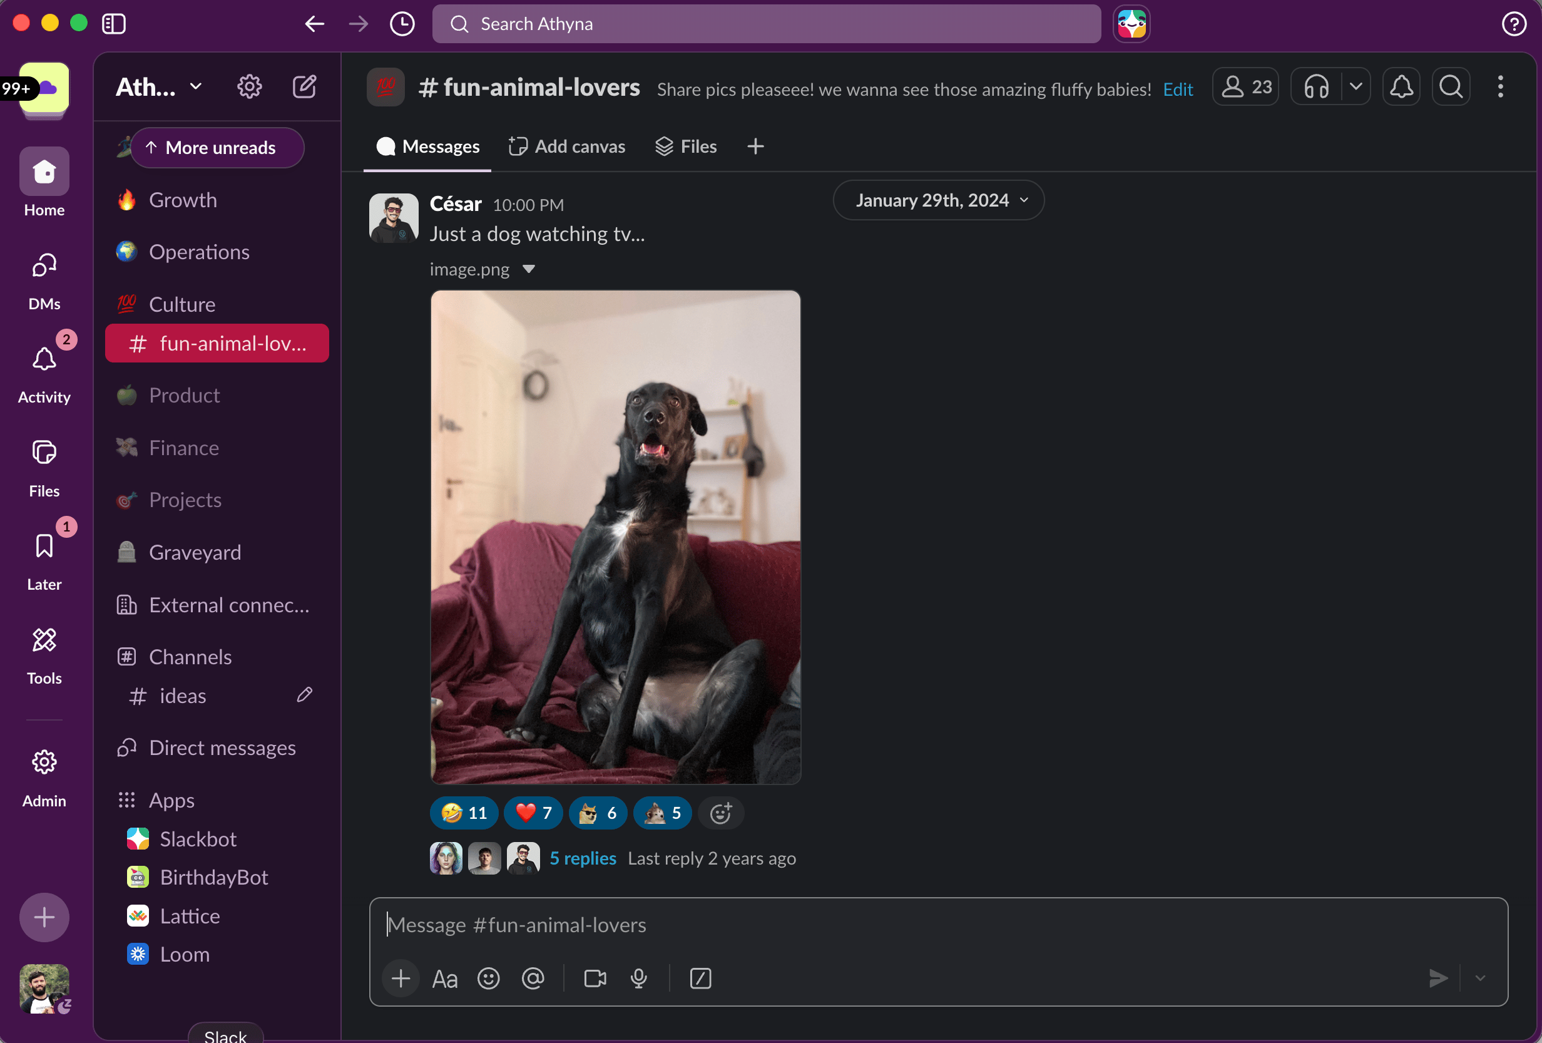Click the history clock icon
The height and width of the screenshot is (1043, 1542).
pos(402,24)
